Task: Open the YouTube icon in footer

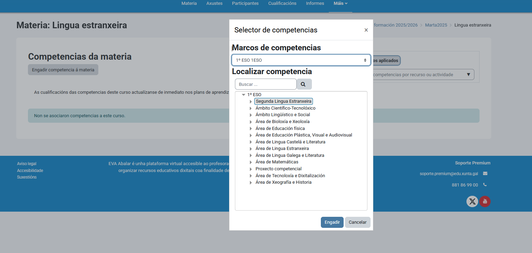Action: point(485,202)
